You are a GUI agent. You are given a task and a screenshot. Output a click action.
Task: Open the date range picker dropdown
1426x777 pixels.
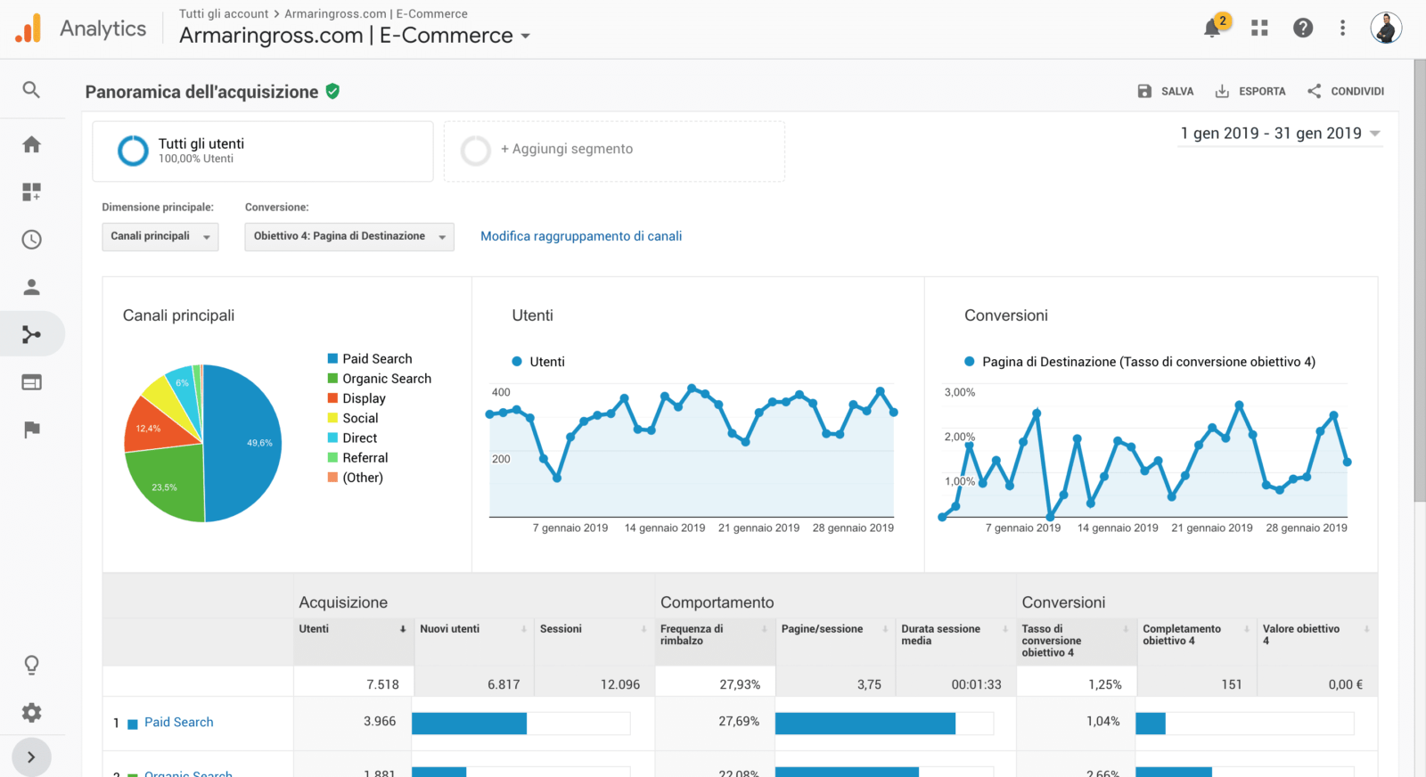pyautogui.click(x=1280, y=134)
